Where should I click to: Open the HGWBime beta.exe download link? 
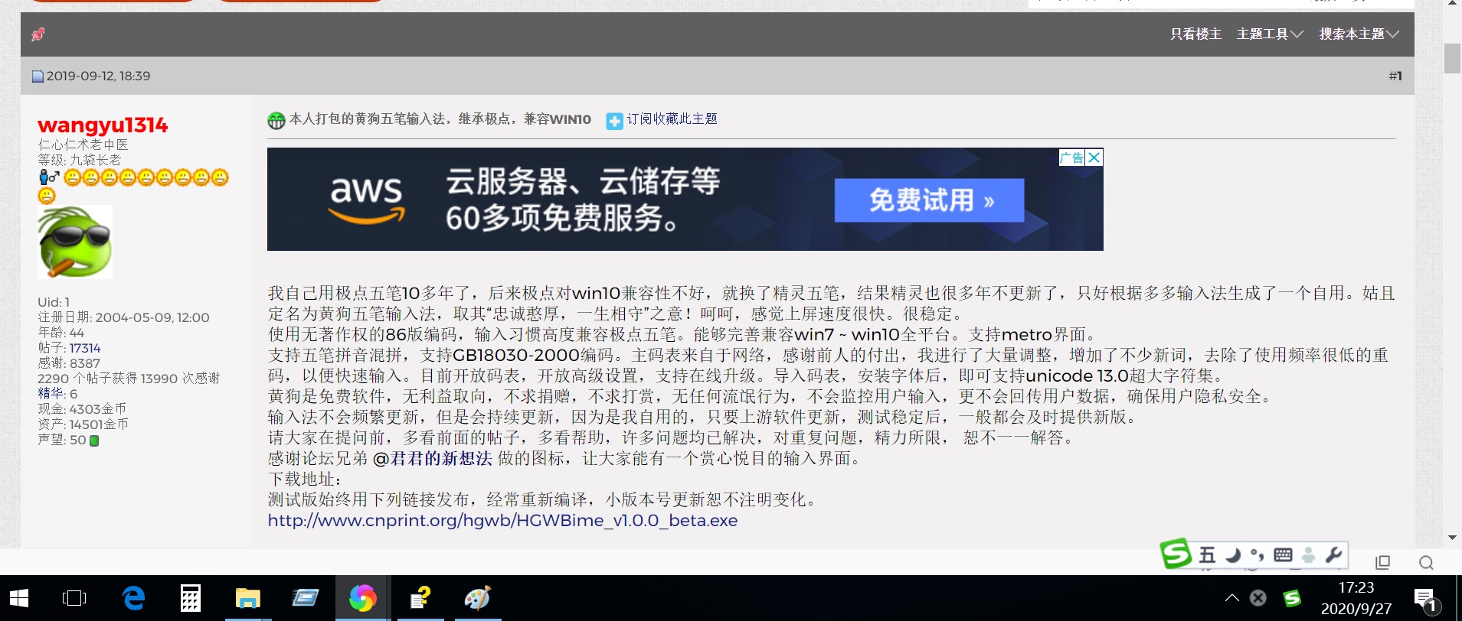pyautogui.click(x=502, y=521)
